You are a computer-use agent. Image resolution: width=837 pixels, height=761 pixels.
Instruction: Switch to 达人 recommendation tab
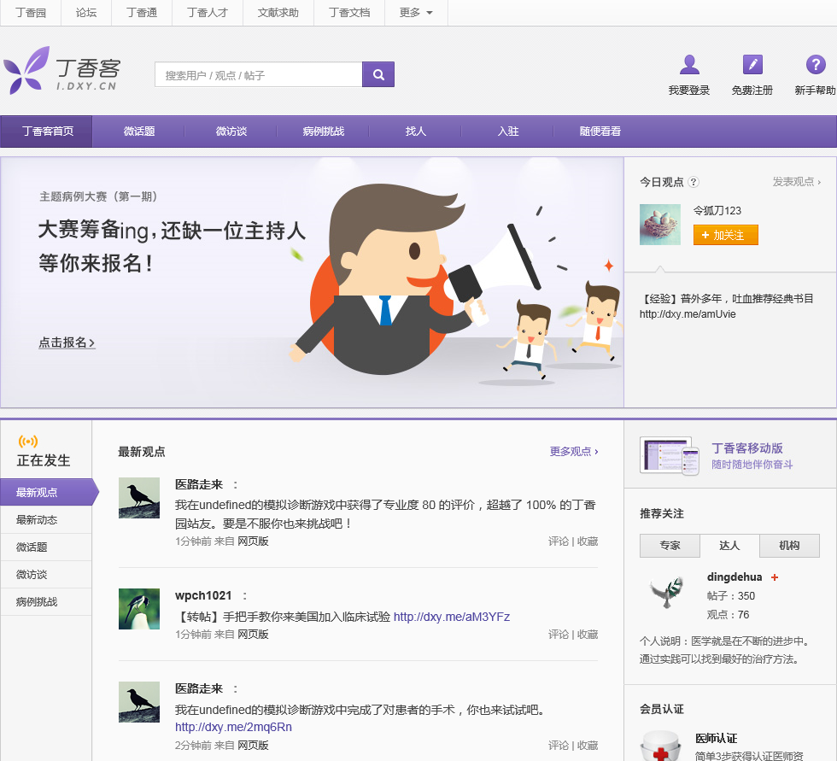pos(729,546)
